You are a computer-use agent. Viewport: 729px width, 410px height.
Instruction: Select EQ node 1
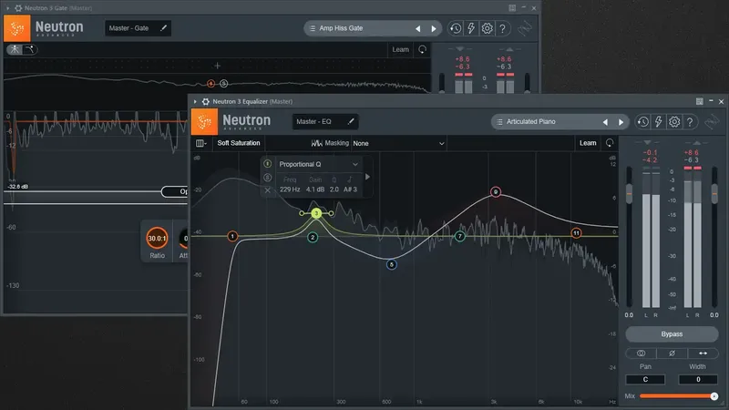click(232, 236)
